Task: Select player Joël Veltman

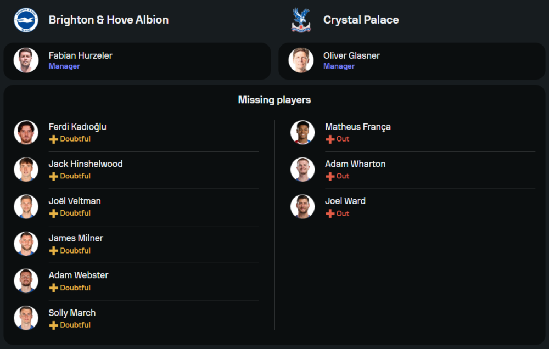Action: click(75, 201)
